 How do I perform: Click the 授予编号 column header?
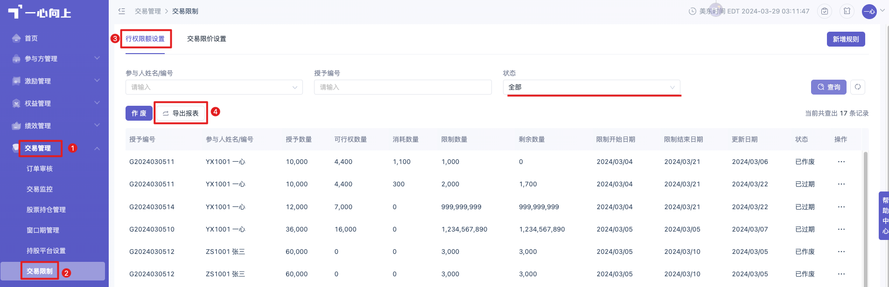pos(142,139)
